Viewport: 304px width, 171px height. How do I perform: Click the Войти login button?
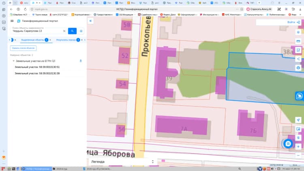point(293,22)
